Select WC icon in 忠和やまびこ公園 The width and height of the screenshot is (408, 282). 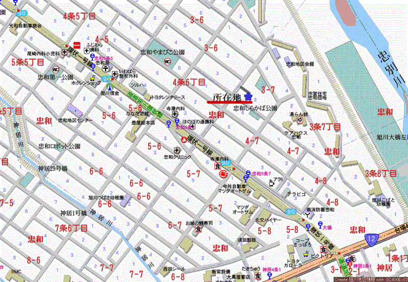[168, 62]
